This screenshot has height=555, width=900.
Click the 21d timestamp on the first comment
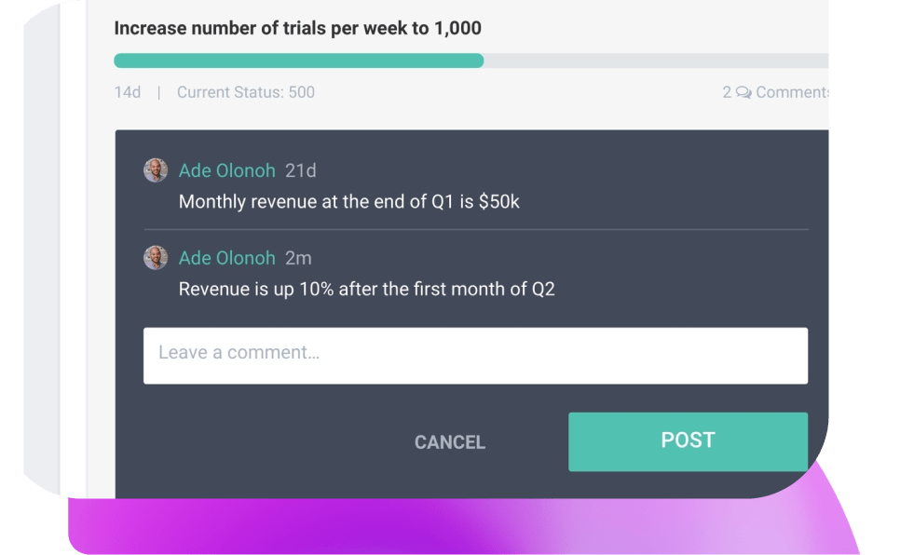pyautogui.click(x=301, y=170)
